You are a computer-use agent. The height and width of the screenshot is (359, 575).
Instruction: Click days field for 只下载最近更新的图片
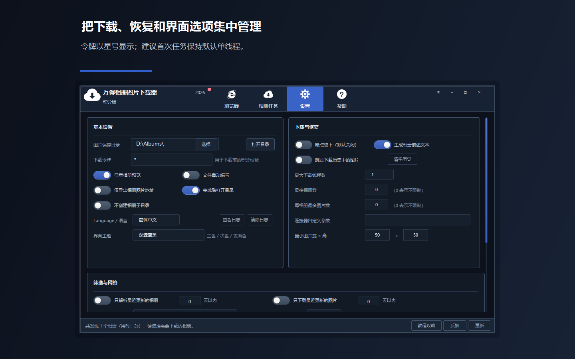pos(369,301)
